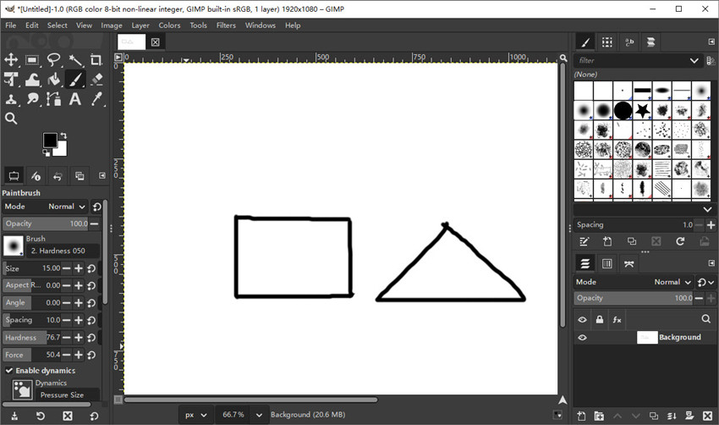Open the Filters menu
Screen dimensions: 719x425
[226, 25]
